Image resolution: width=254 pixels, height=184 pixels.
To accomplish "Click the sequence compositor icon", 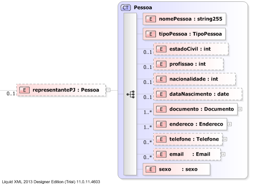I will pyautogui.click(x=130, y=94).
